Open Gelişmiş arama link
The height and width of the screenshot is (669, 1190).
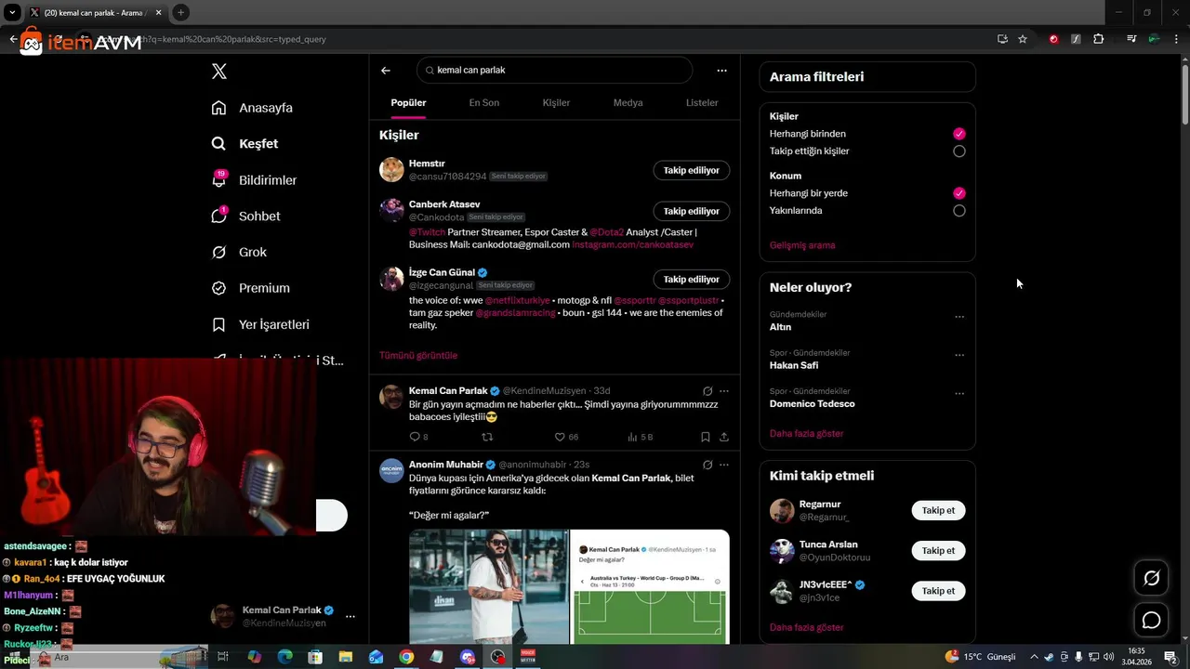(802, 245)
